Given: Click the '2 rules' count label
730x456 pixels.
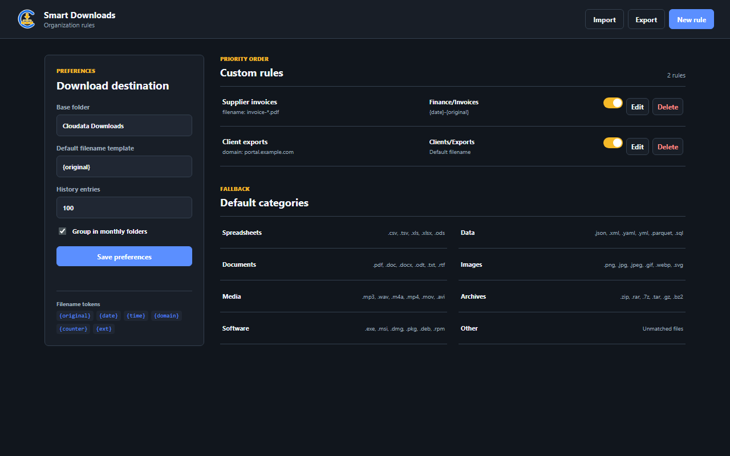Looking at the screenshot, I should [x=676, y=75].
